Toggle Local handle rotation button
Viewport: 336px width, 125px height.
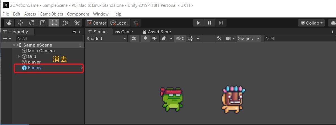pos(119,23)
